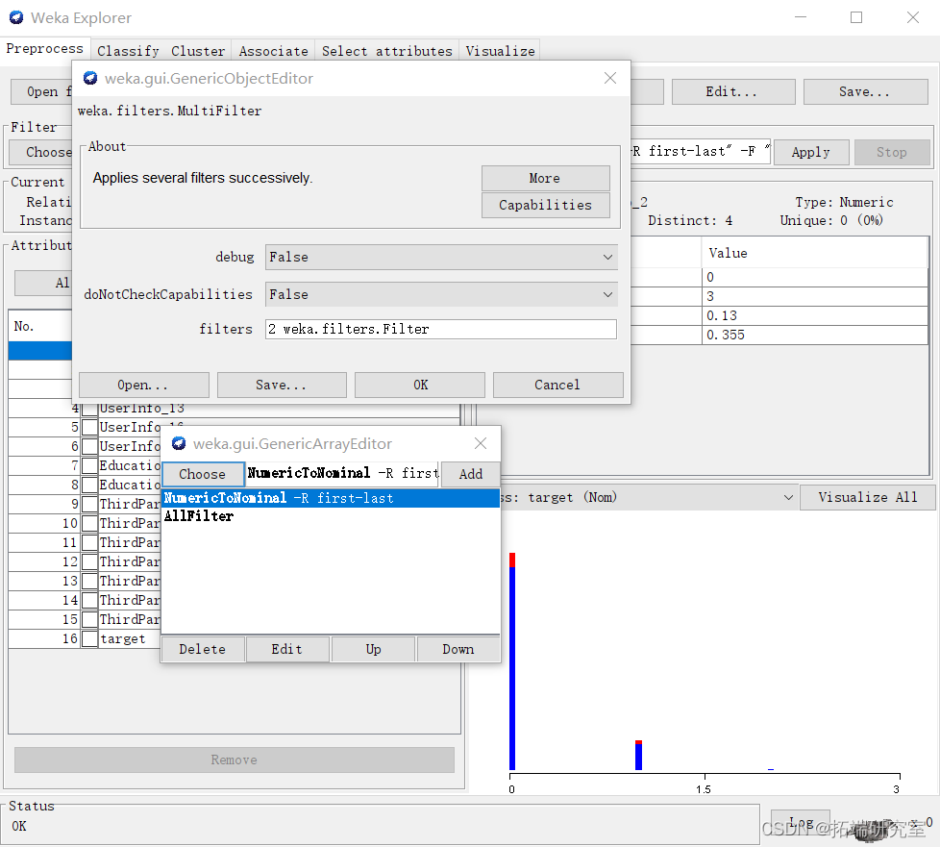Click the NumericToNominal filter text field

(x=342, y=474)
